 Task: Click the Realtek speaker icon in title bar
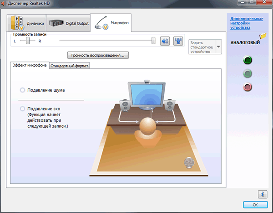4,3
